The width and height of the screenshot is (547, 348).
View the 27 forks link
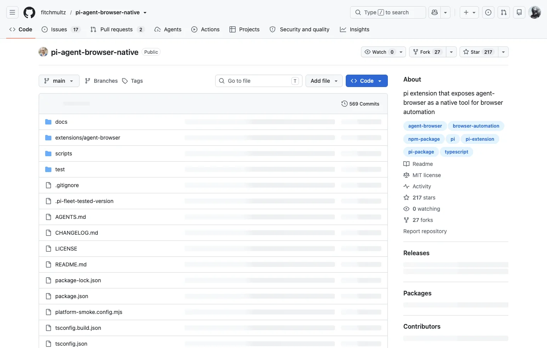(x=418, y=220)
